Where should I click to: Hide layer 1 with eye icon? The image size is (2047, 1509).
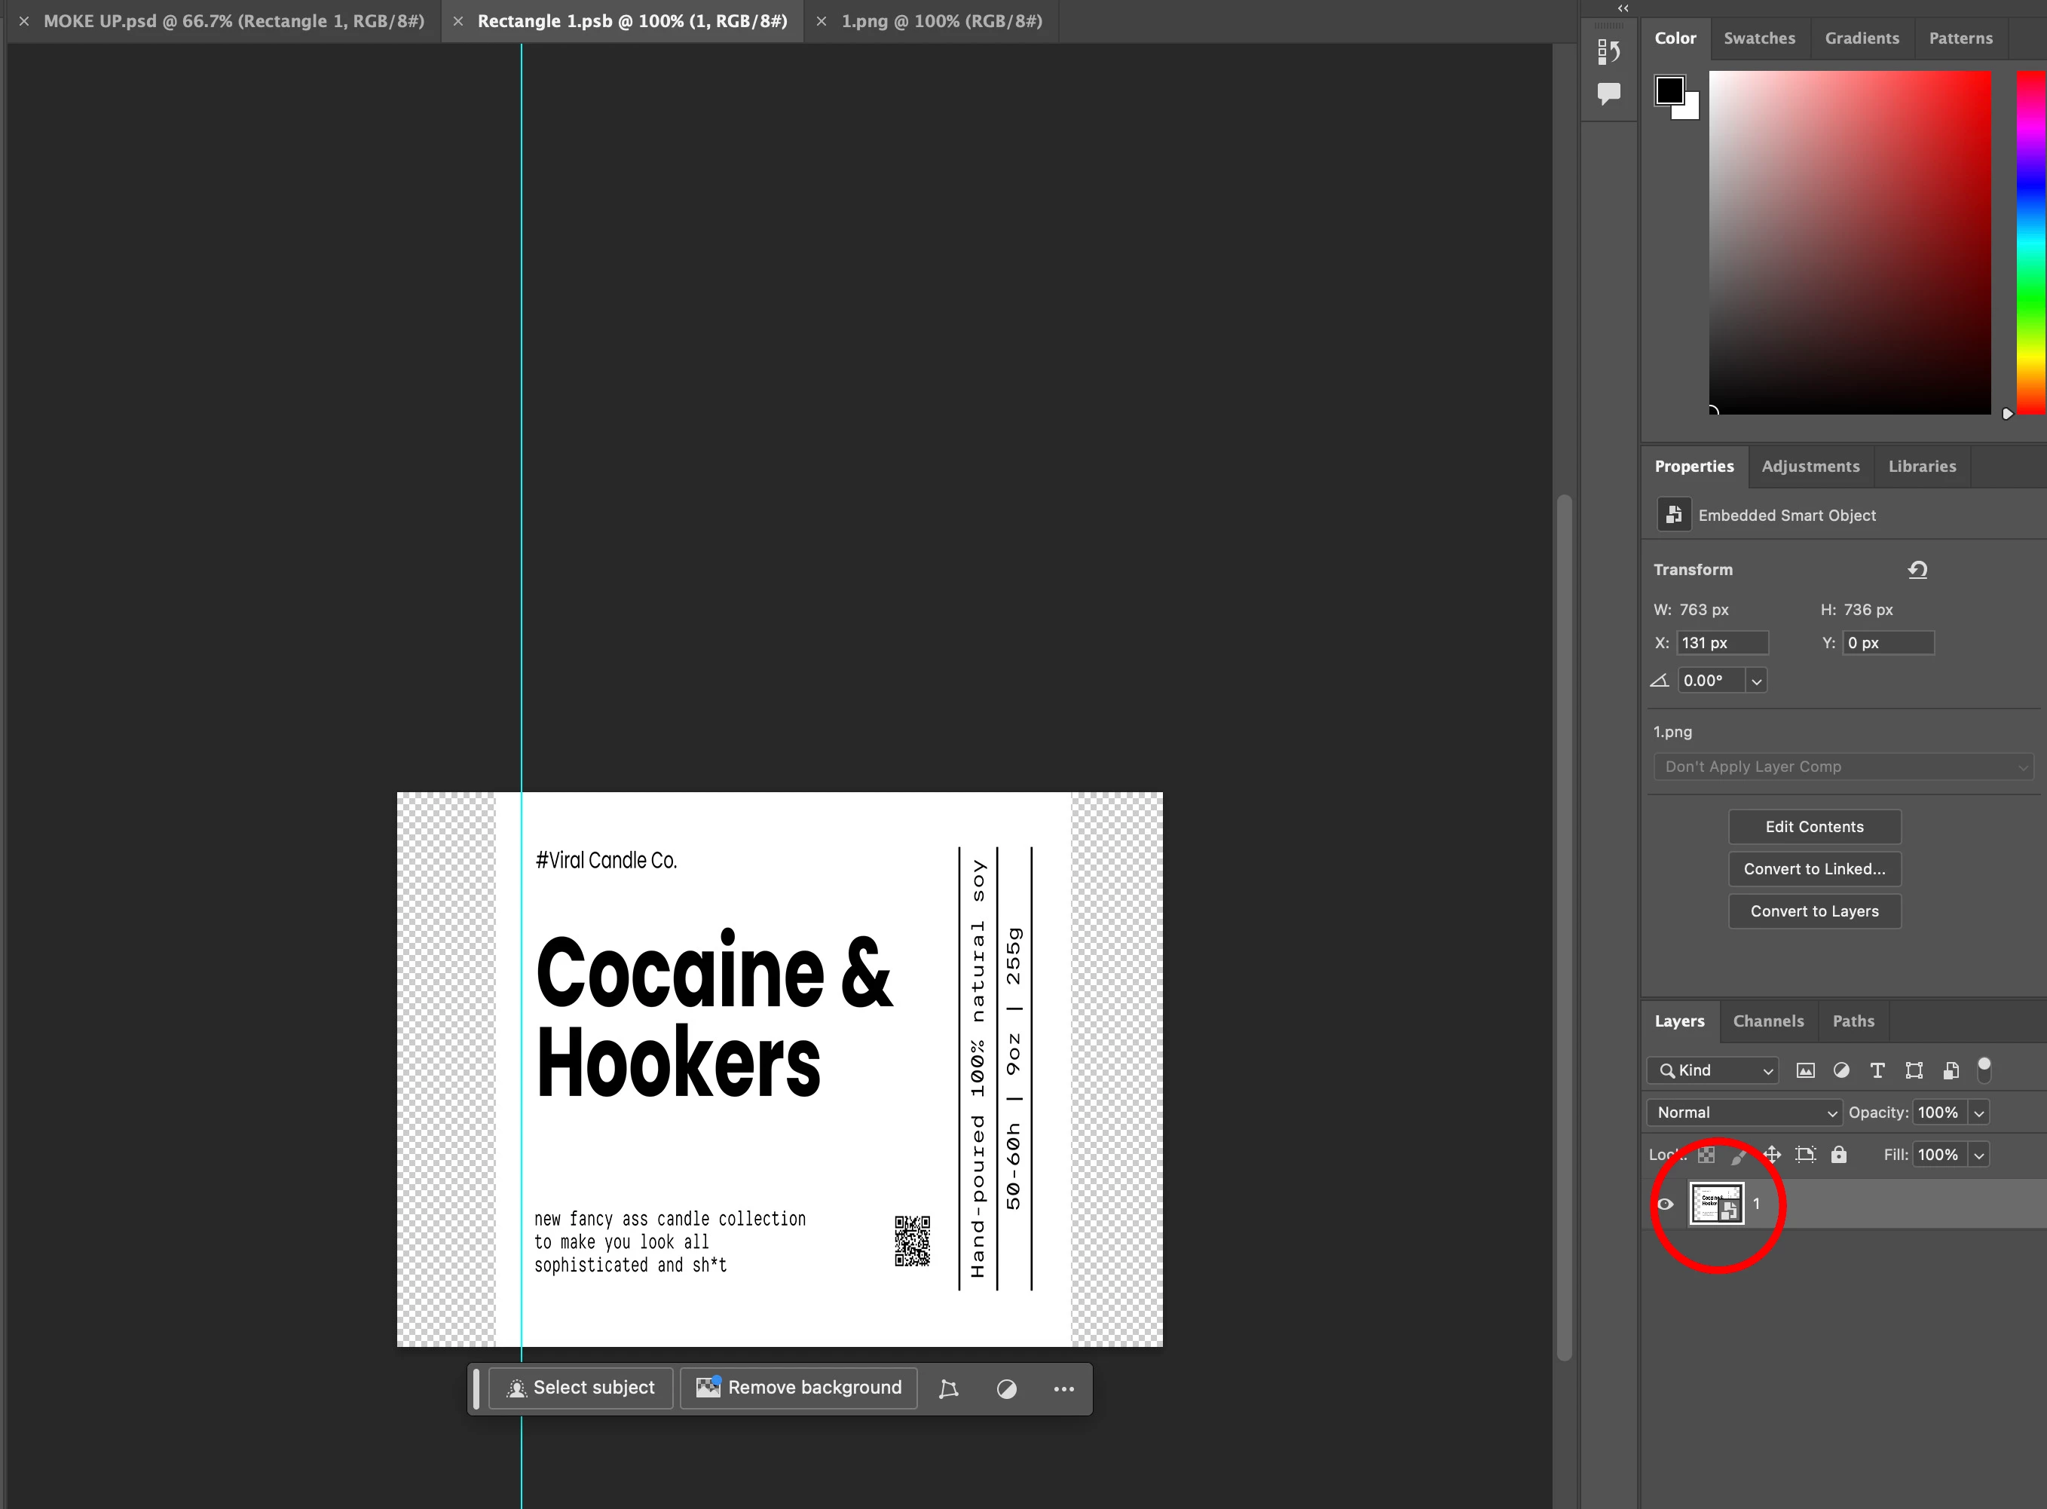pos(1665,1204)
